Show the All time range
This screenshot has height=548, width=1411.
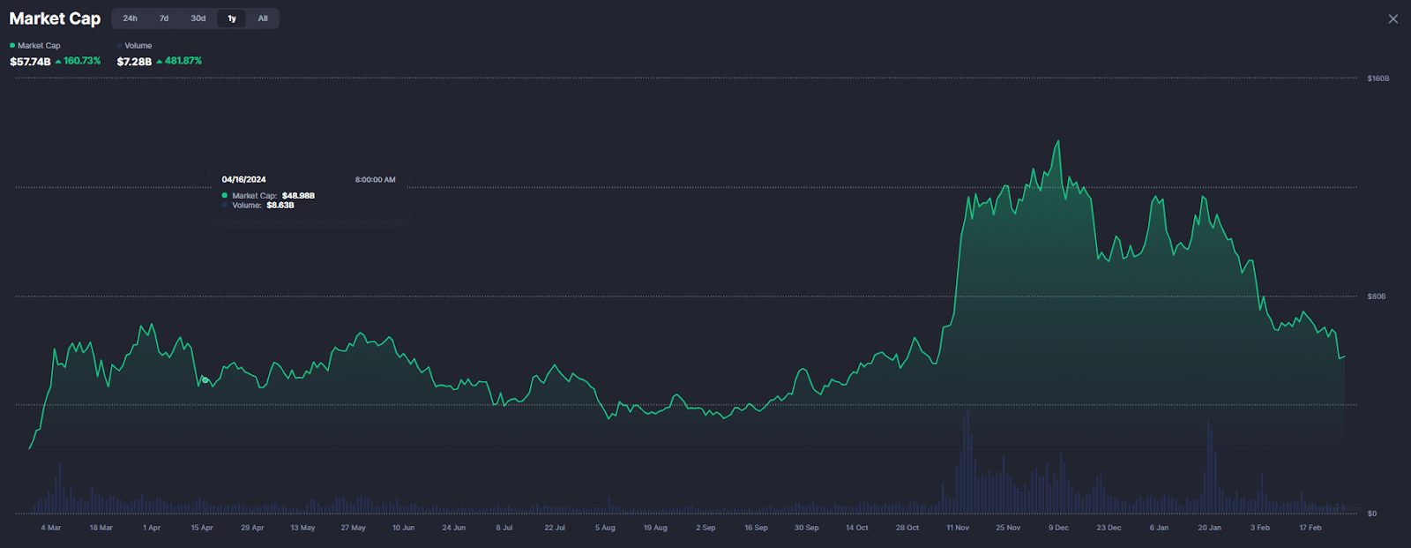point(263,19)
